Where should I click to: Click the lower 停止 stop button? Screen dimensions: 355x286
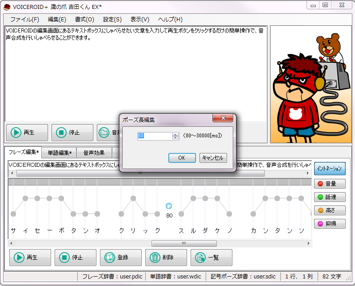click(x=76, y=258)
